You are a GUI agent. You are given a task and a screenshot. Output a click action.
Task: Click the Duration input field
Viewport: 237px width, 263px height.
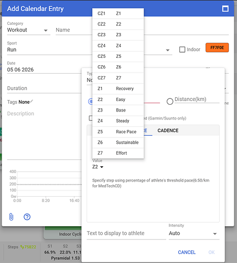click(44, 88)
